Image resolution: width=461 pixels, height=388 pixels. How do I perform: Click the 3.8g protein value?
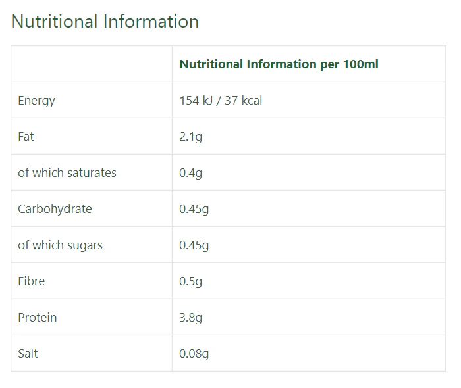click(190, 318)
